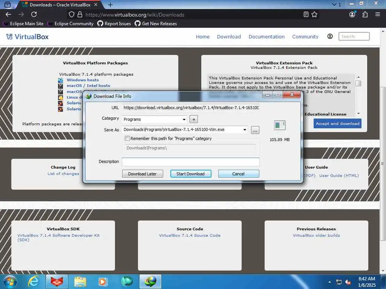Screen dimensions: 386x289
Task: Open the tab list dropdown arrow
Action: pyautogui.click(x=334, y=5)
